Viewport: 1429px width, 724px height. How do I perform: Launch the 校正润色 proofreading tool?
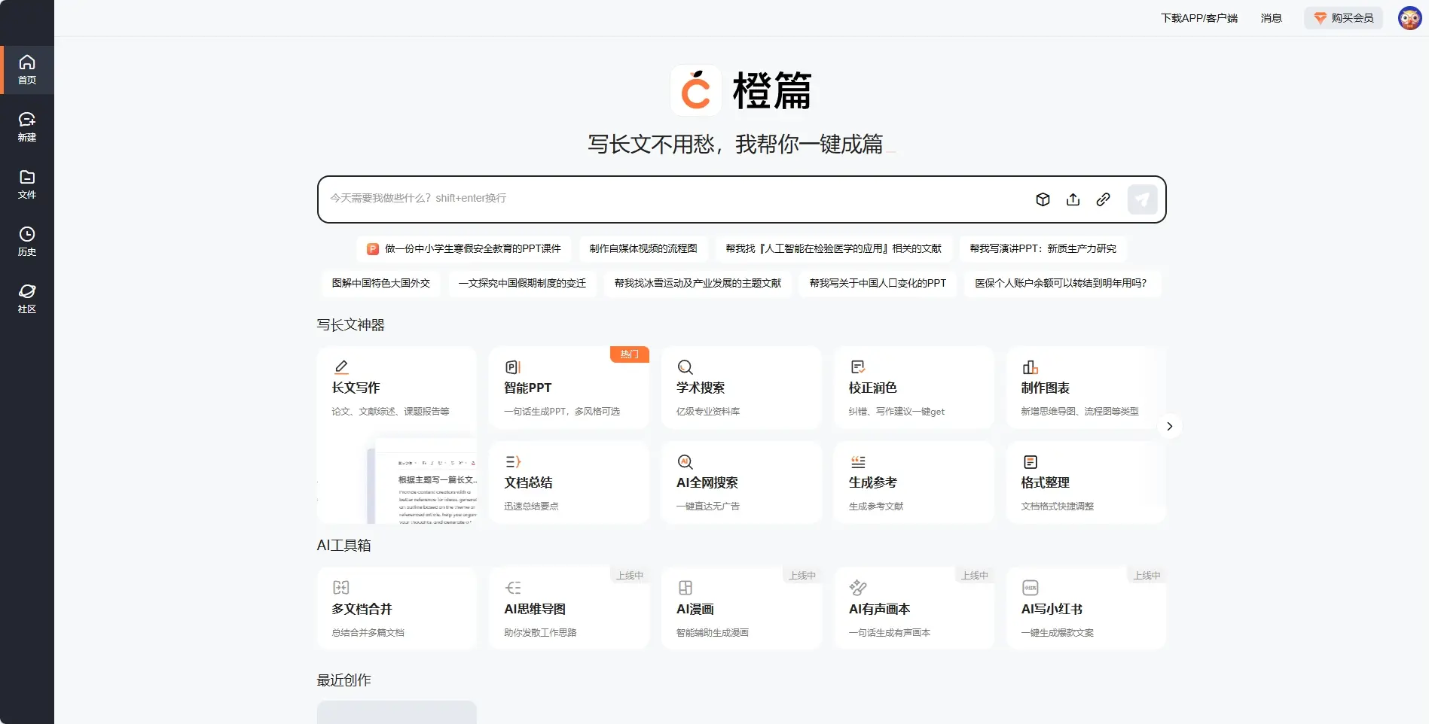pos(913,388)
